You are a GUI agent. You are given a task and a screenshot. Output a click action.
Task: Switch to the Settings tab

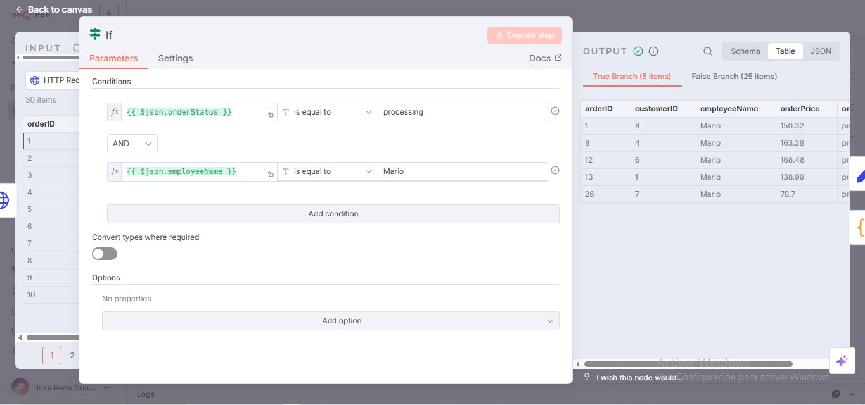pos(176,58)
